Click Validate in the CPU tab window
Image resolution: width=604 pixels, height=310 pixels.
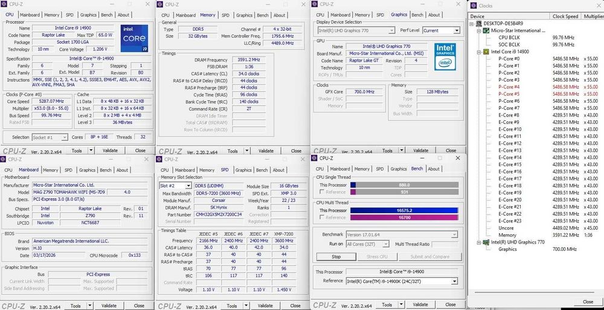point(110,150)
